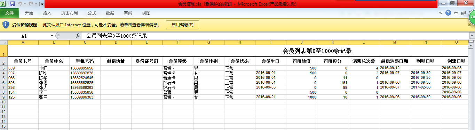Click the 手机号码 header cell

[85, 61]
